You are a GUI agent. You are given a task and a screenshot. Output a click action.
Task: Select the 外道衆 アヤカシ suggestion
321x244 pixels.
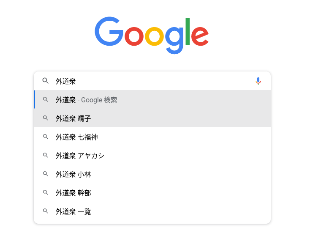pyautogui.click(x=80, y=156)
